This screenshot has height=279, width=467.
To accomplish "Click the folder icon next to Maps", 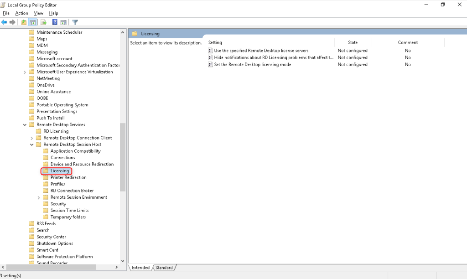I will (x=31, y=39).
